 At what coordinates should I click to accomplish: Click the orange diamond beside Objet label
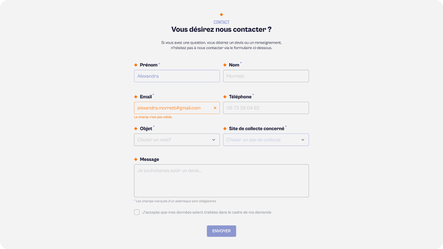(x=136, y=129)
